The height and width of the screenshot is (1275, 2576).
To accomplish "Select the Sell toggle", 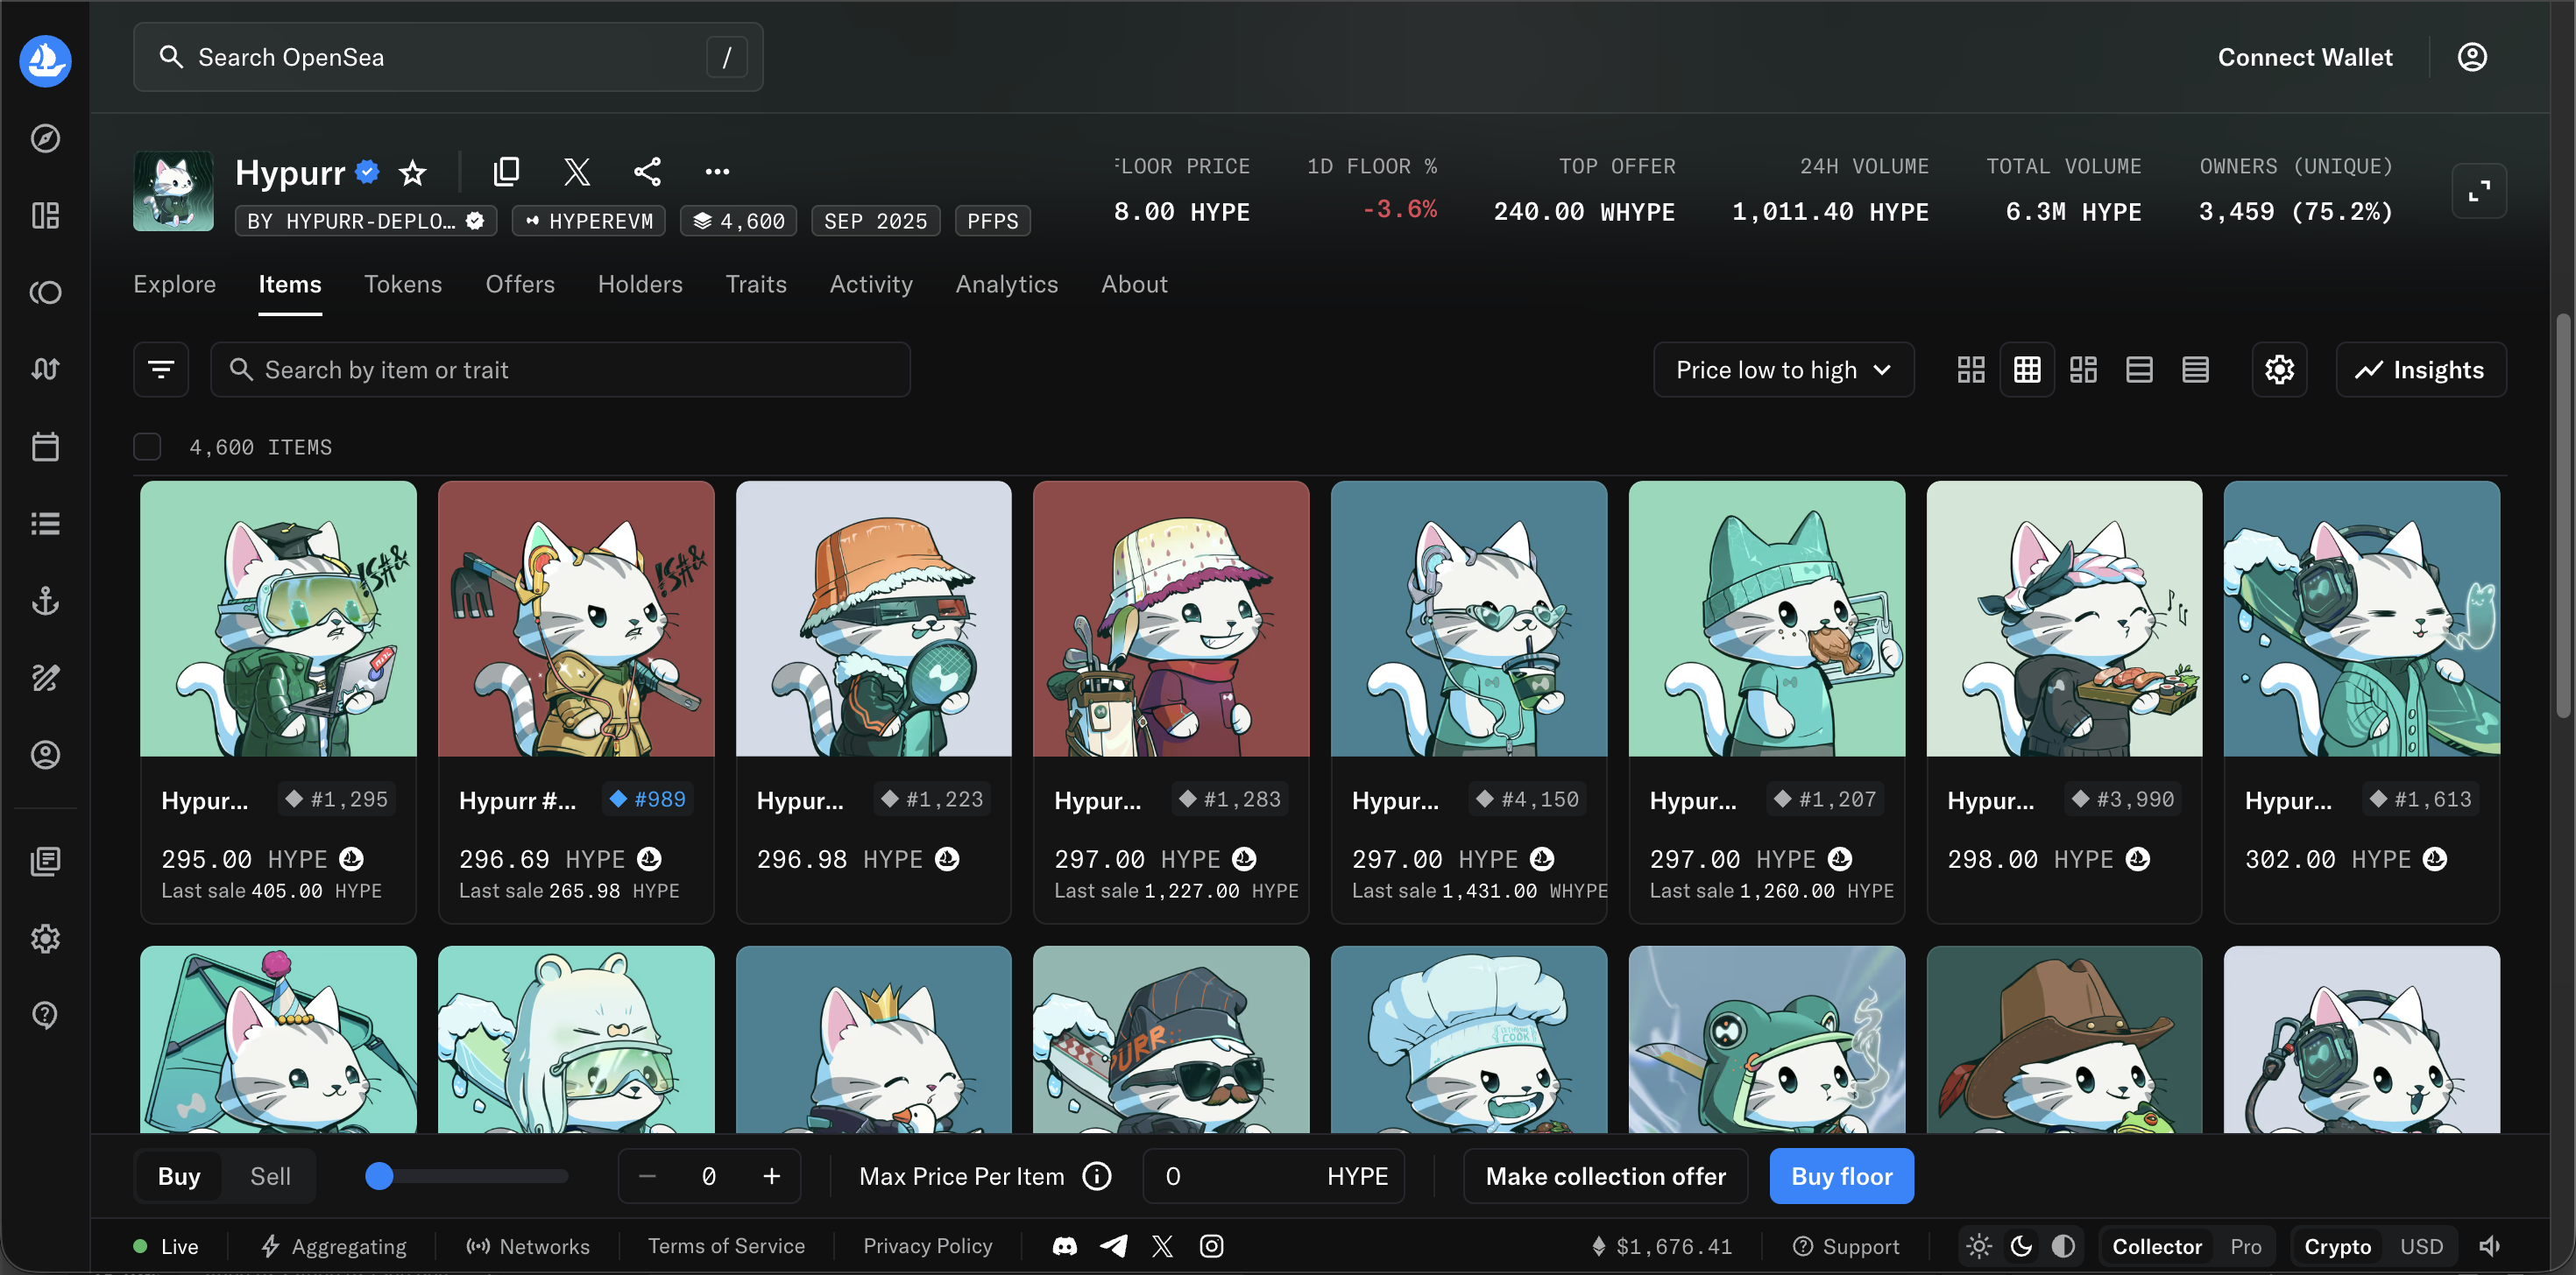I will (270, 1176).
